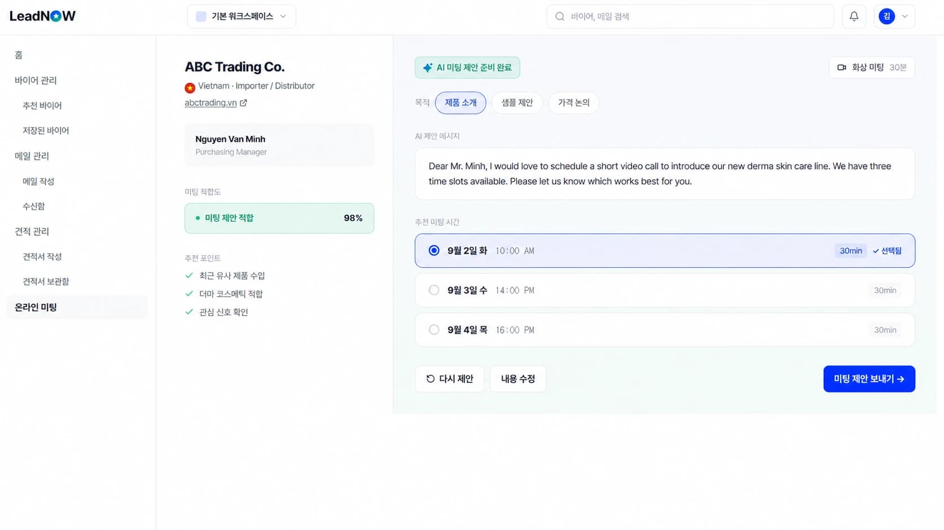944x530 pixels.
Task: Open 추천 바이어 sidebar item
Action: click(x=42, y=105)
